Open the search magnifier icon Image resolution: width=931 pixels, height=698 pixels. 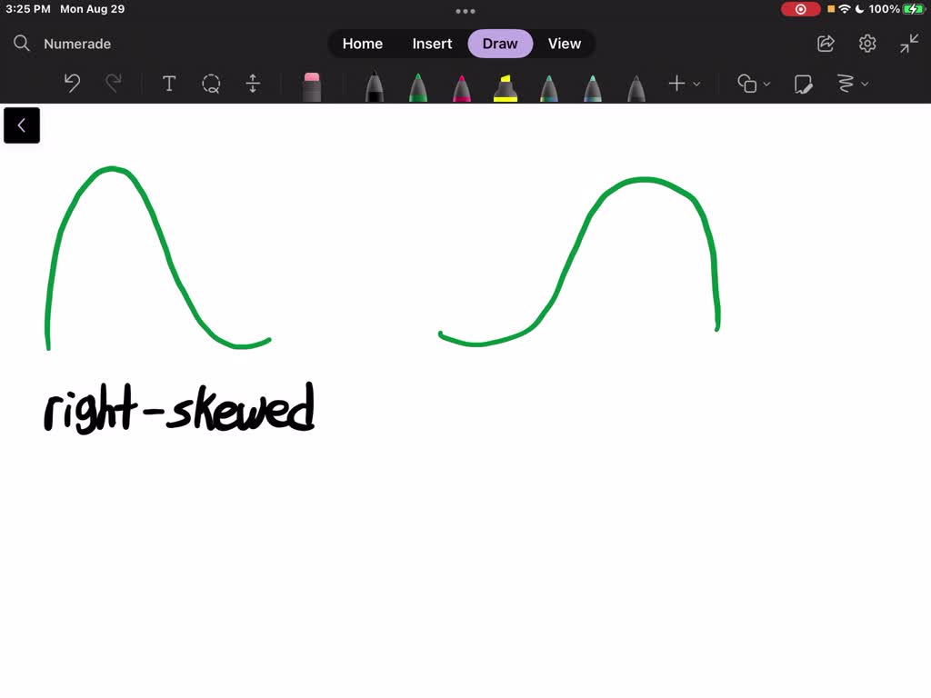click(x=22, y=44)
